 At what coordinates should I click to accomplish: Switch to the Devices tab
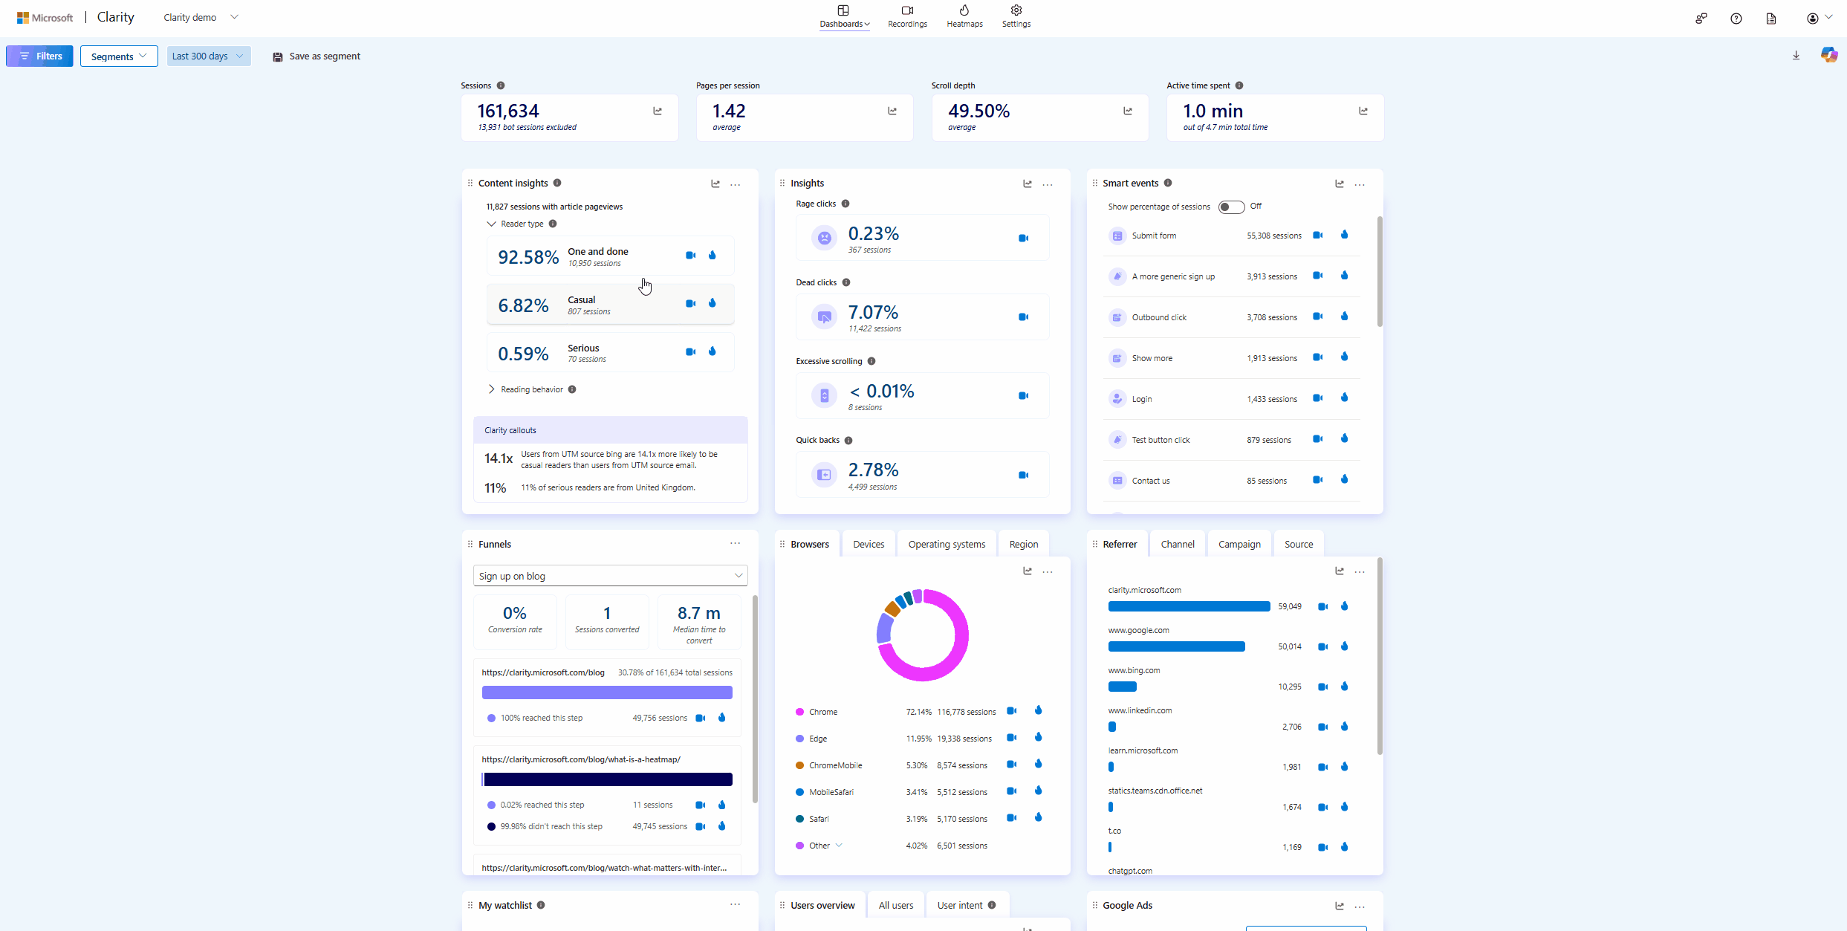pos(868,543)
